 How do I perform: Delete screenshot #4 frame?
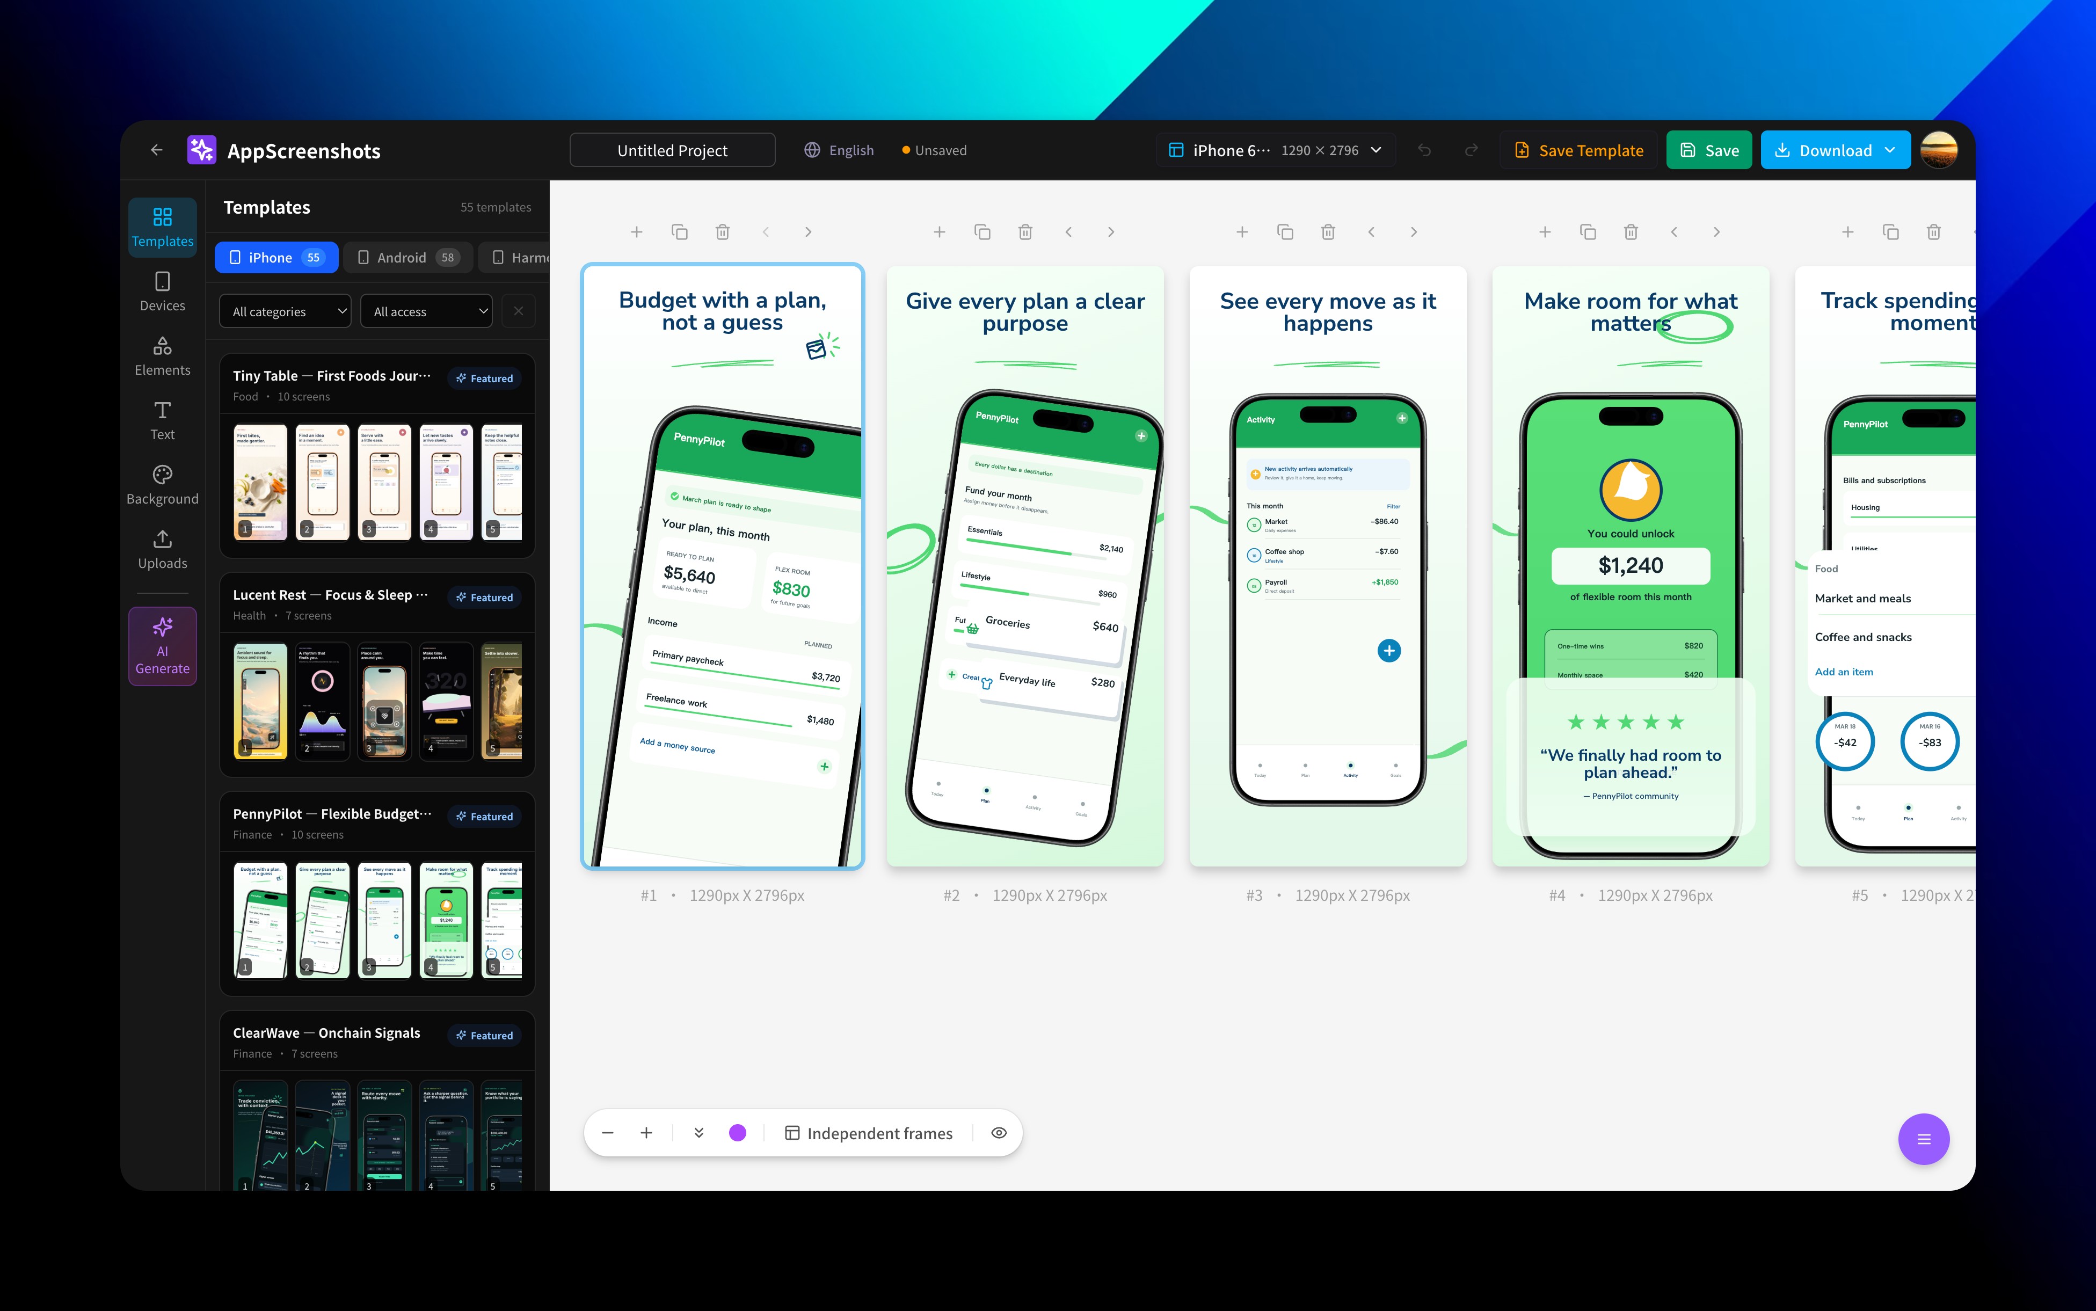click(1631, 231)
